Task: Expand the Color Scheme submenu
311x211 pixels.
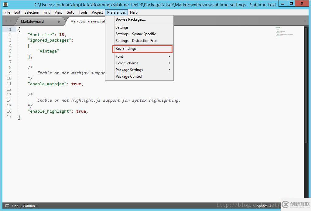Action: click(x=139, y=63)
